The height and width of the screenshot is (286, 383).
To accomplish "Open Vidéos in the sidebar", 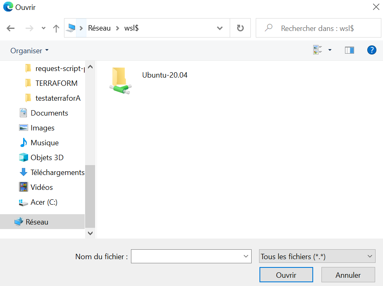I will click(x=36, y=187).
